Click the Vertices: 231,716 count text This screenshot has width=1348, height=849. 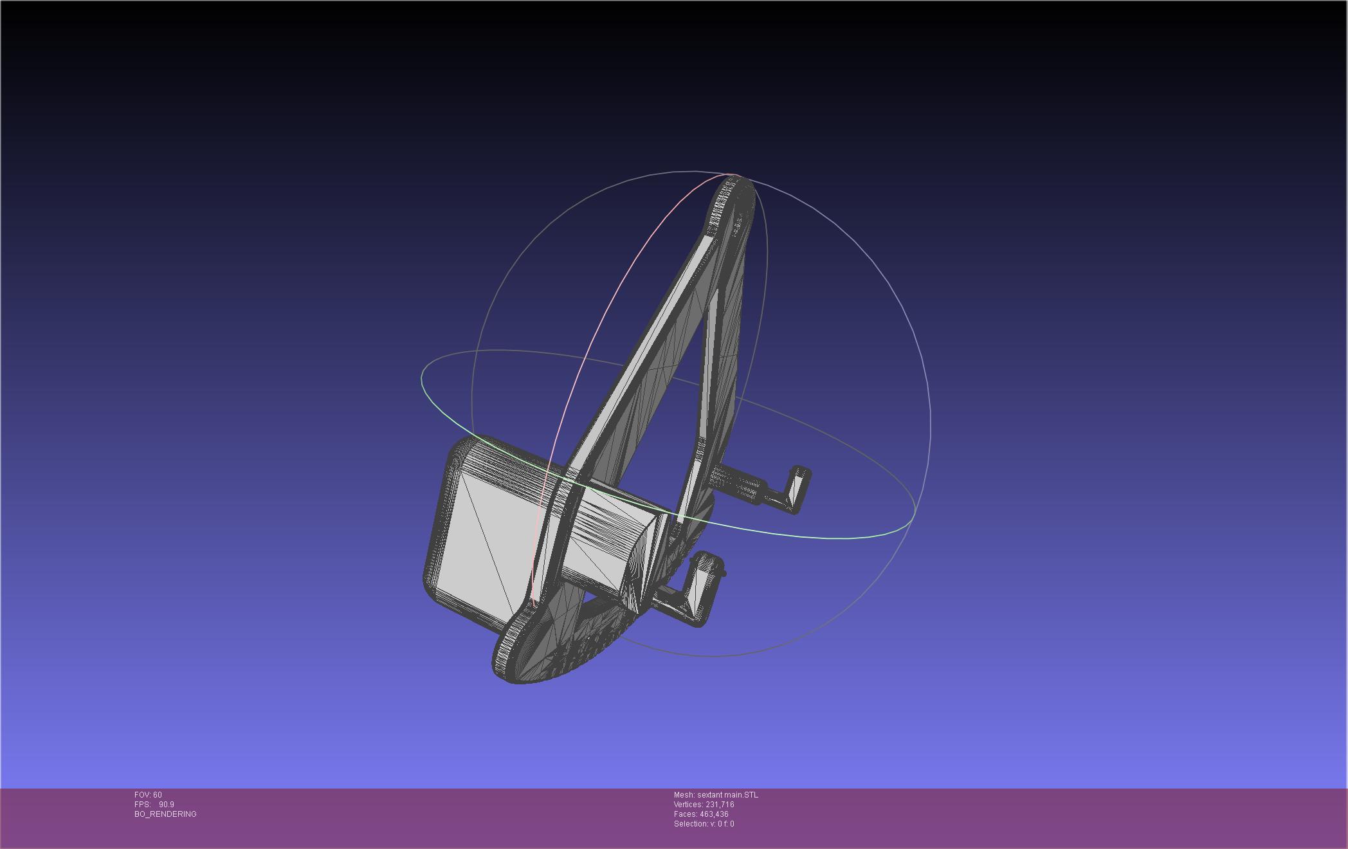704,805
